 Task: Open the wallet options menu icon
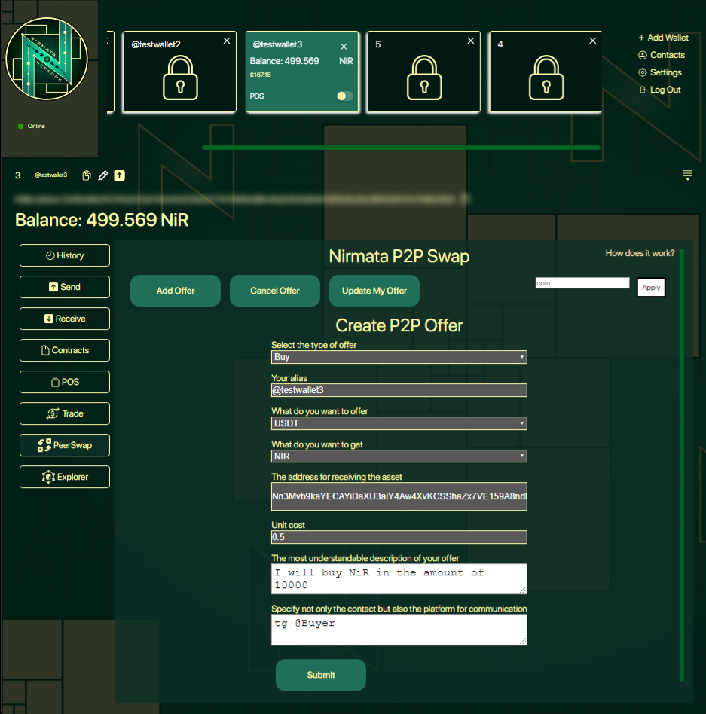click(687, 175)
